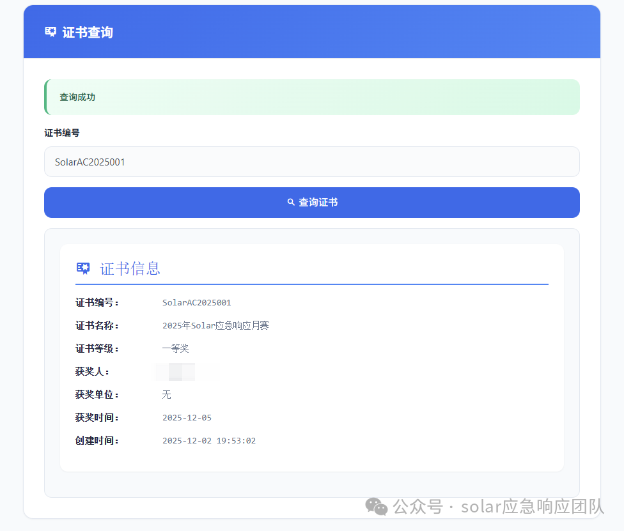Viewport: 624px width, 531px height.
Task: Click the certificate icon in header
Action: [x=51, y=32]
